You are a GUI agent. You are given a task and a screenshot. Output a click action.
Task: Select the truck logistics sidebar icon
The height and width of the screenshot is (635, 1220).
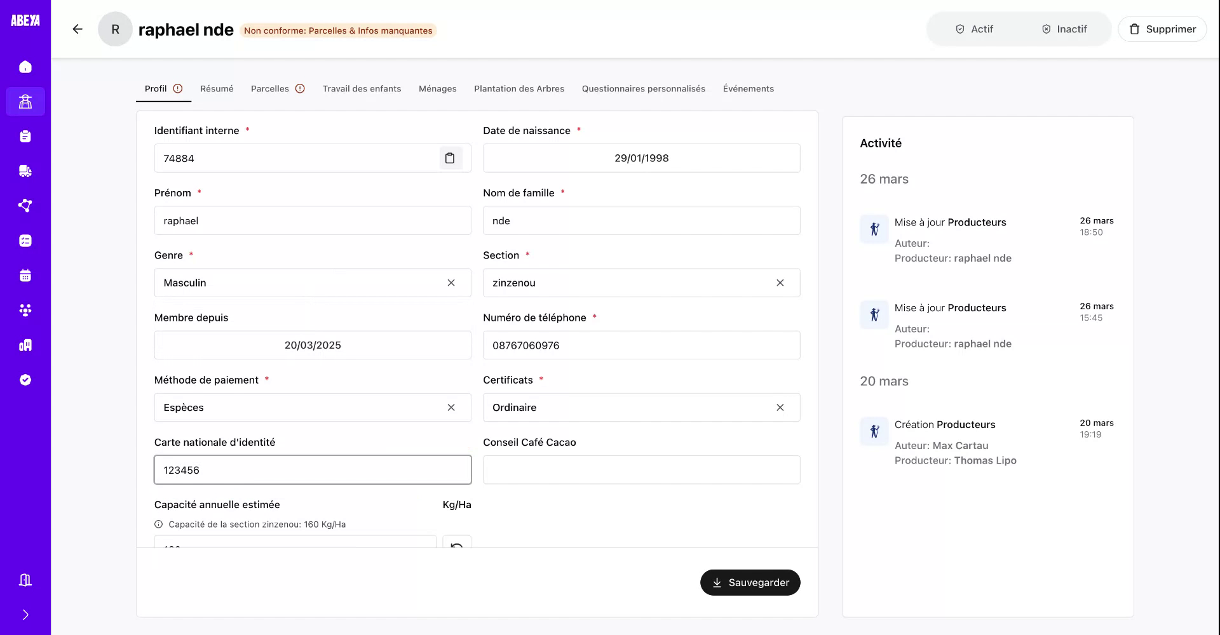(25, 171)
